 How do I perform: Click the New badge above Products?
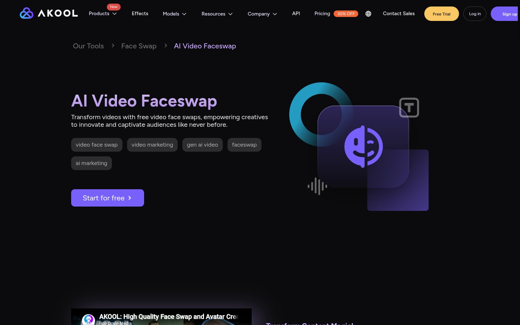click(114, 7)
